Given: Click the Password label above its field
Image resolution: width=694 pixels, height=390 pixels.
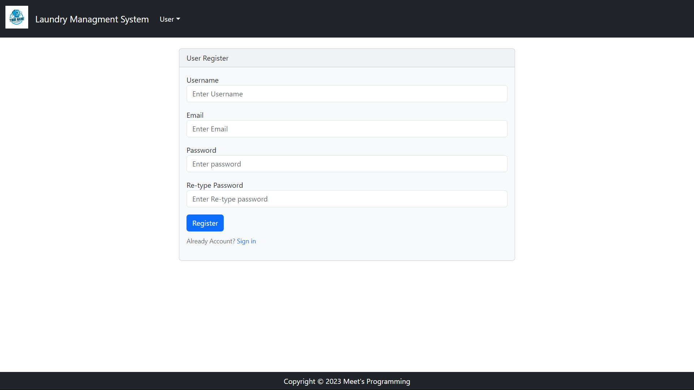Looking at the screenshot, I should 201,150.
